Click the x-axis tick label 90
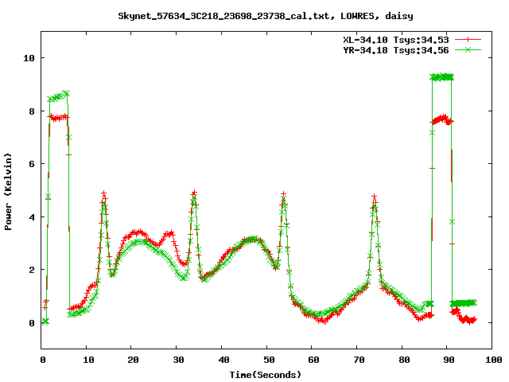 click(x=449, y=360)
